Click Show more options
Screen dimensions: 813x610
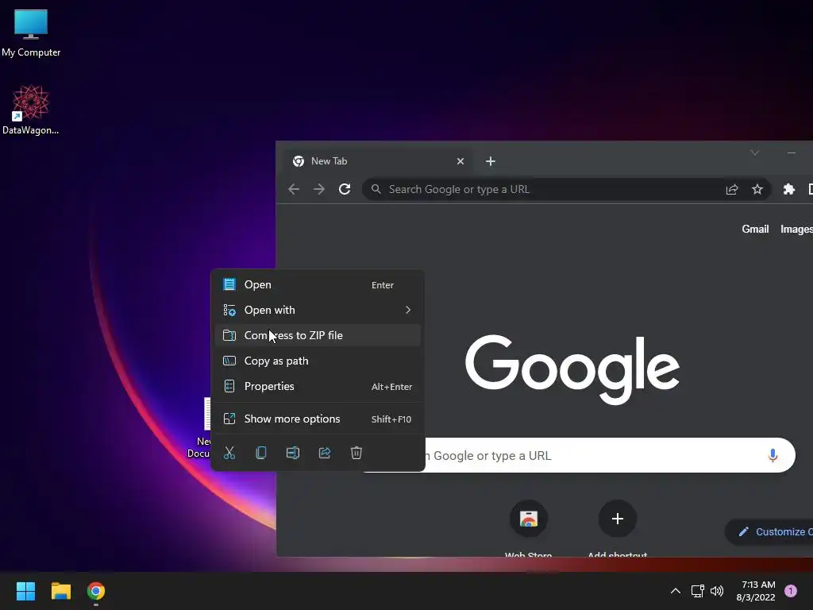coord(318,419)
